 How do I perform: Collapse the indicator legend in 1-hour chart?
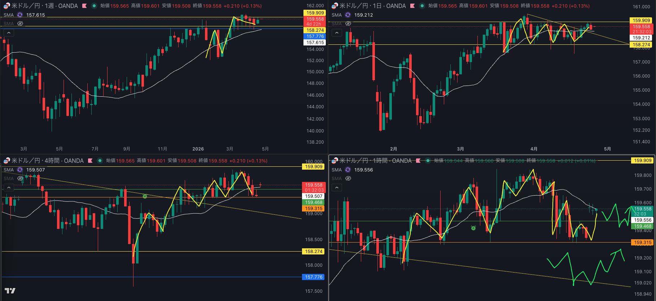337,188
